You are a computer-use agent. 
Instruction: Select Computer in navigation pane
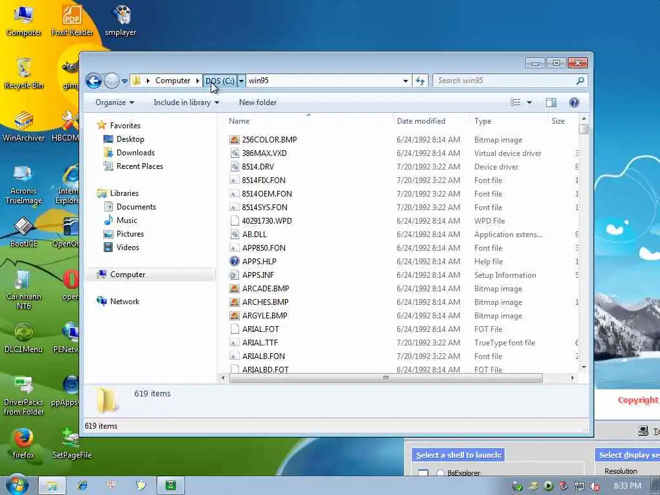tap(128, 275)
